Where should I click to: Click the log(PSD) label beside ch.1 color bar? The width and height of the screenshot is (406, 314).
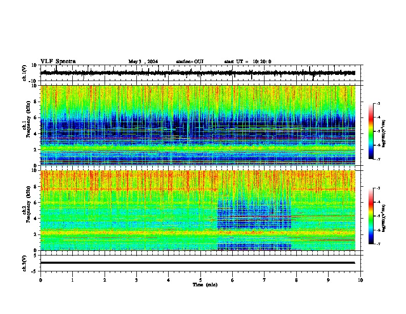pyautogui.click(x=384, y=133)
